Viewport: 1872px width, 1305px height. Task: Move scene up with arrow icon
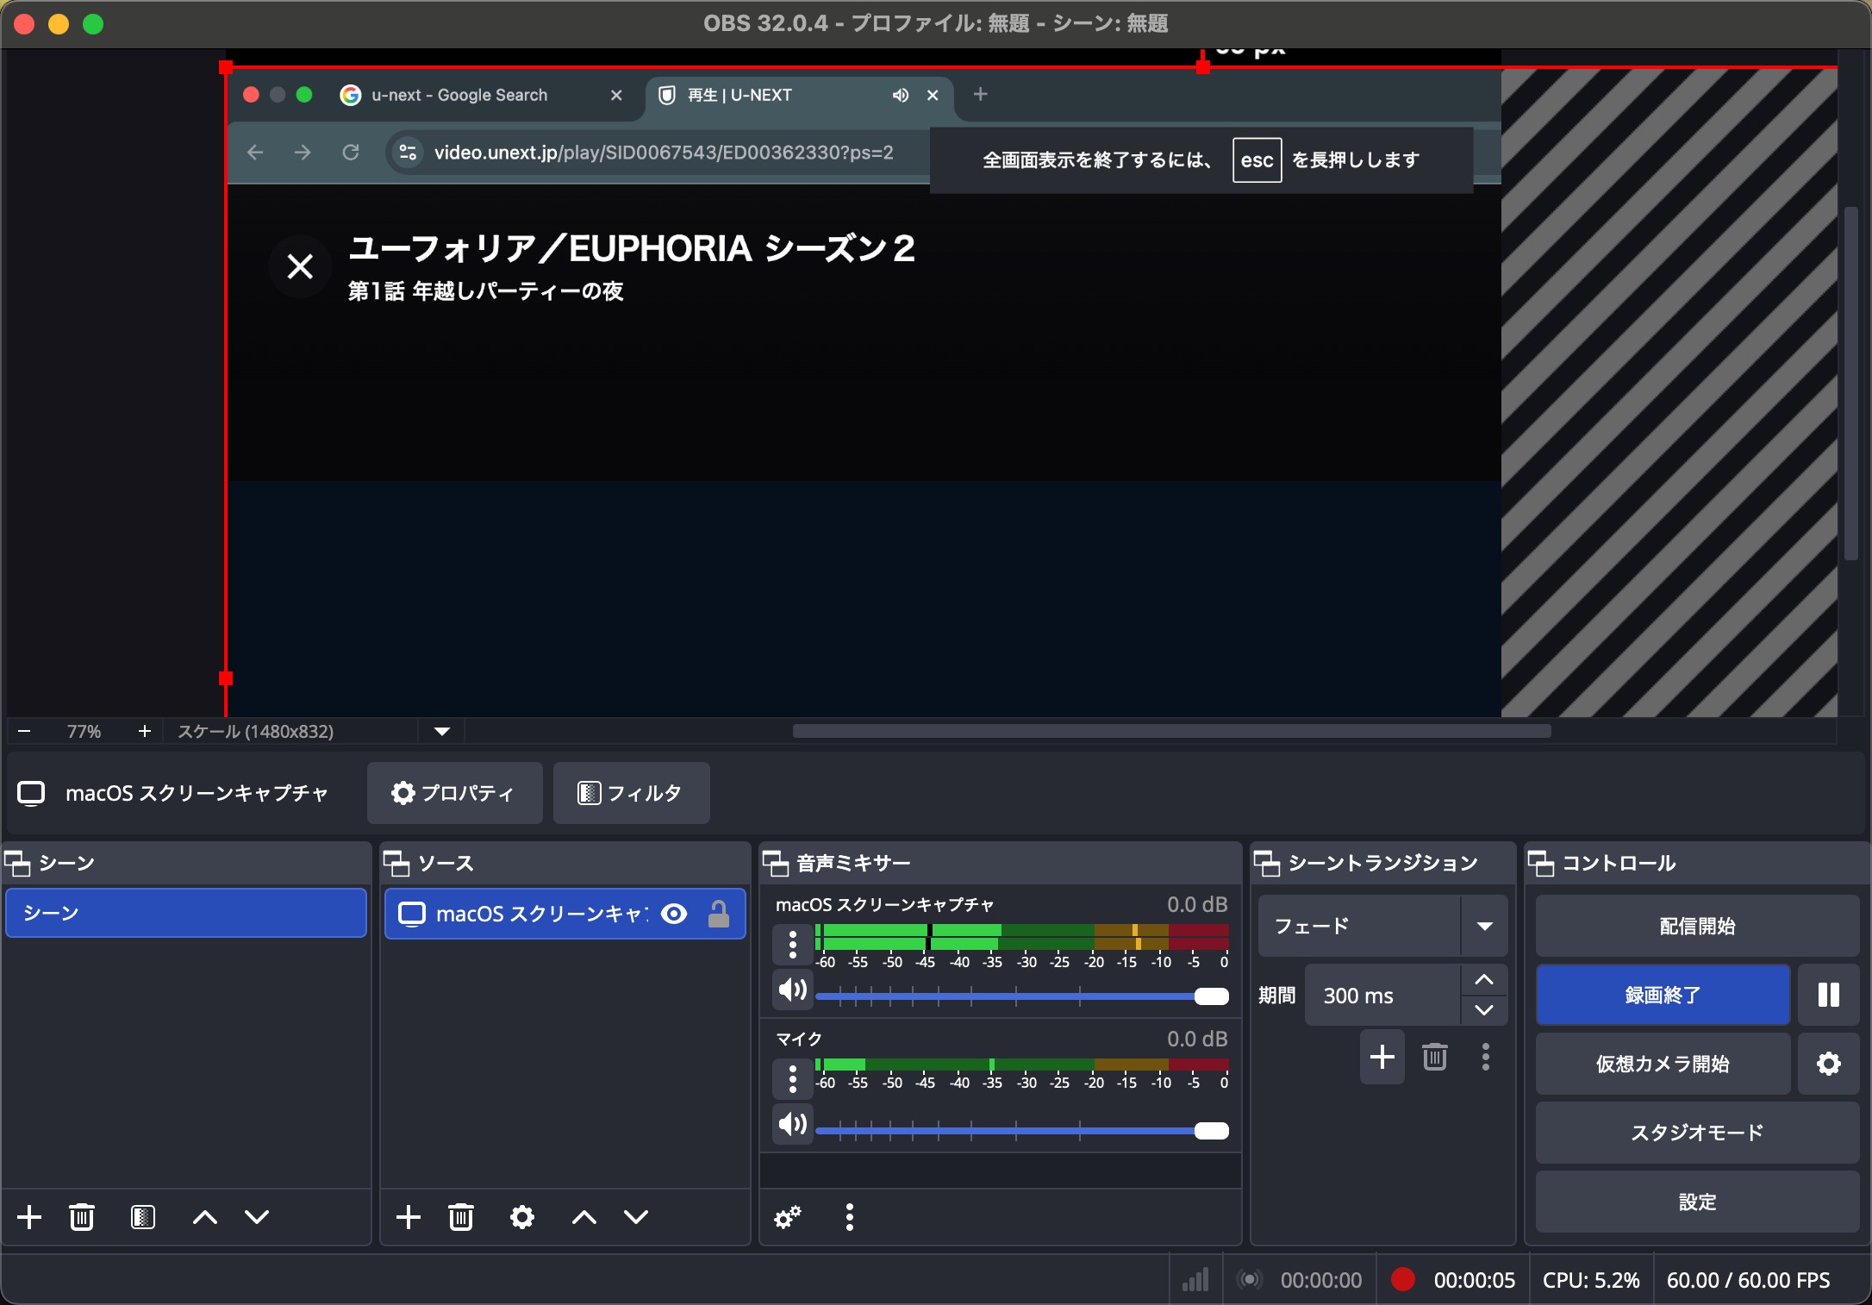pos(205,1217)
